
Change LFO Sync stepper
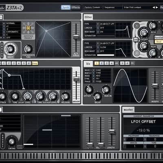tap(93, 79)
